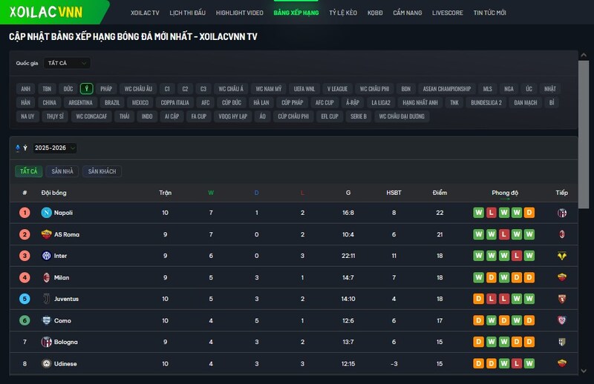Click the Juventus logo icon
The width and height of the screenshot is (594, 384).
tap(46, 299)
